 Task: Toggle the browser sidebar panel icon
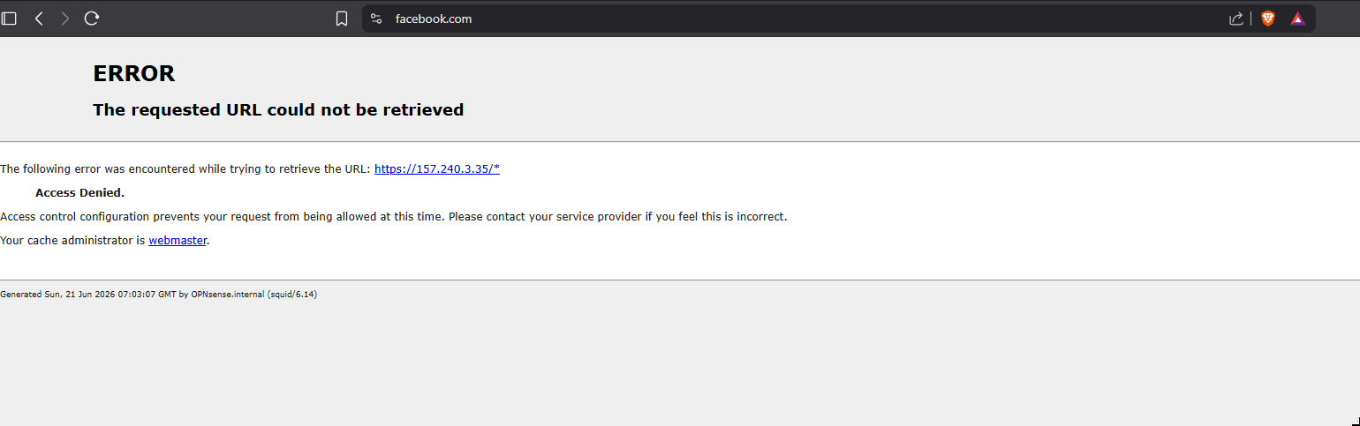9,19
